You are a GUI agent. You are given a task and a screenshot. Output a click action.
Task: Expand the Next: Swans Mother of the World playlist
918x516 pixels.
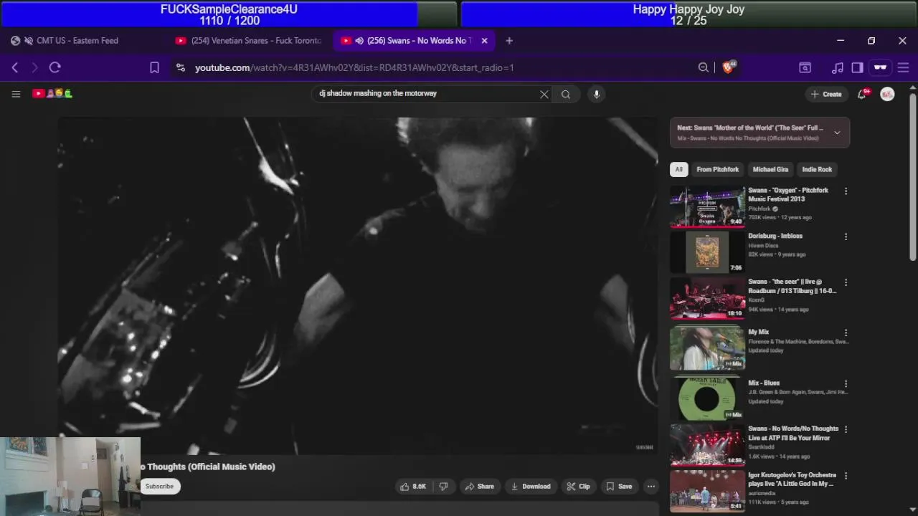pos(837,133)
